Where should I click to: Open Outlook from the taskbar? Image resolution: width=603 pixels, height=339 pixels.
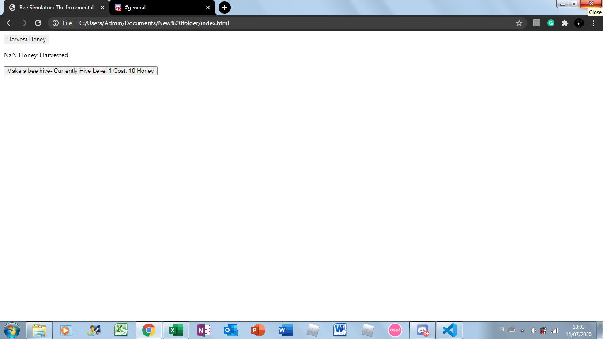click(x=231, y=330)
